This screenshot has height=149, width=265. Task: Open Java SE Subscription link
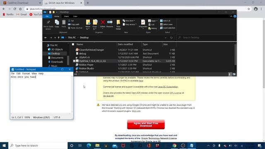168,87
